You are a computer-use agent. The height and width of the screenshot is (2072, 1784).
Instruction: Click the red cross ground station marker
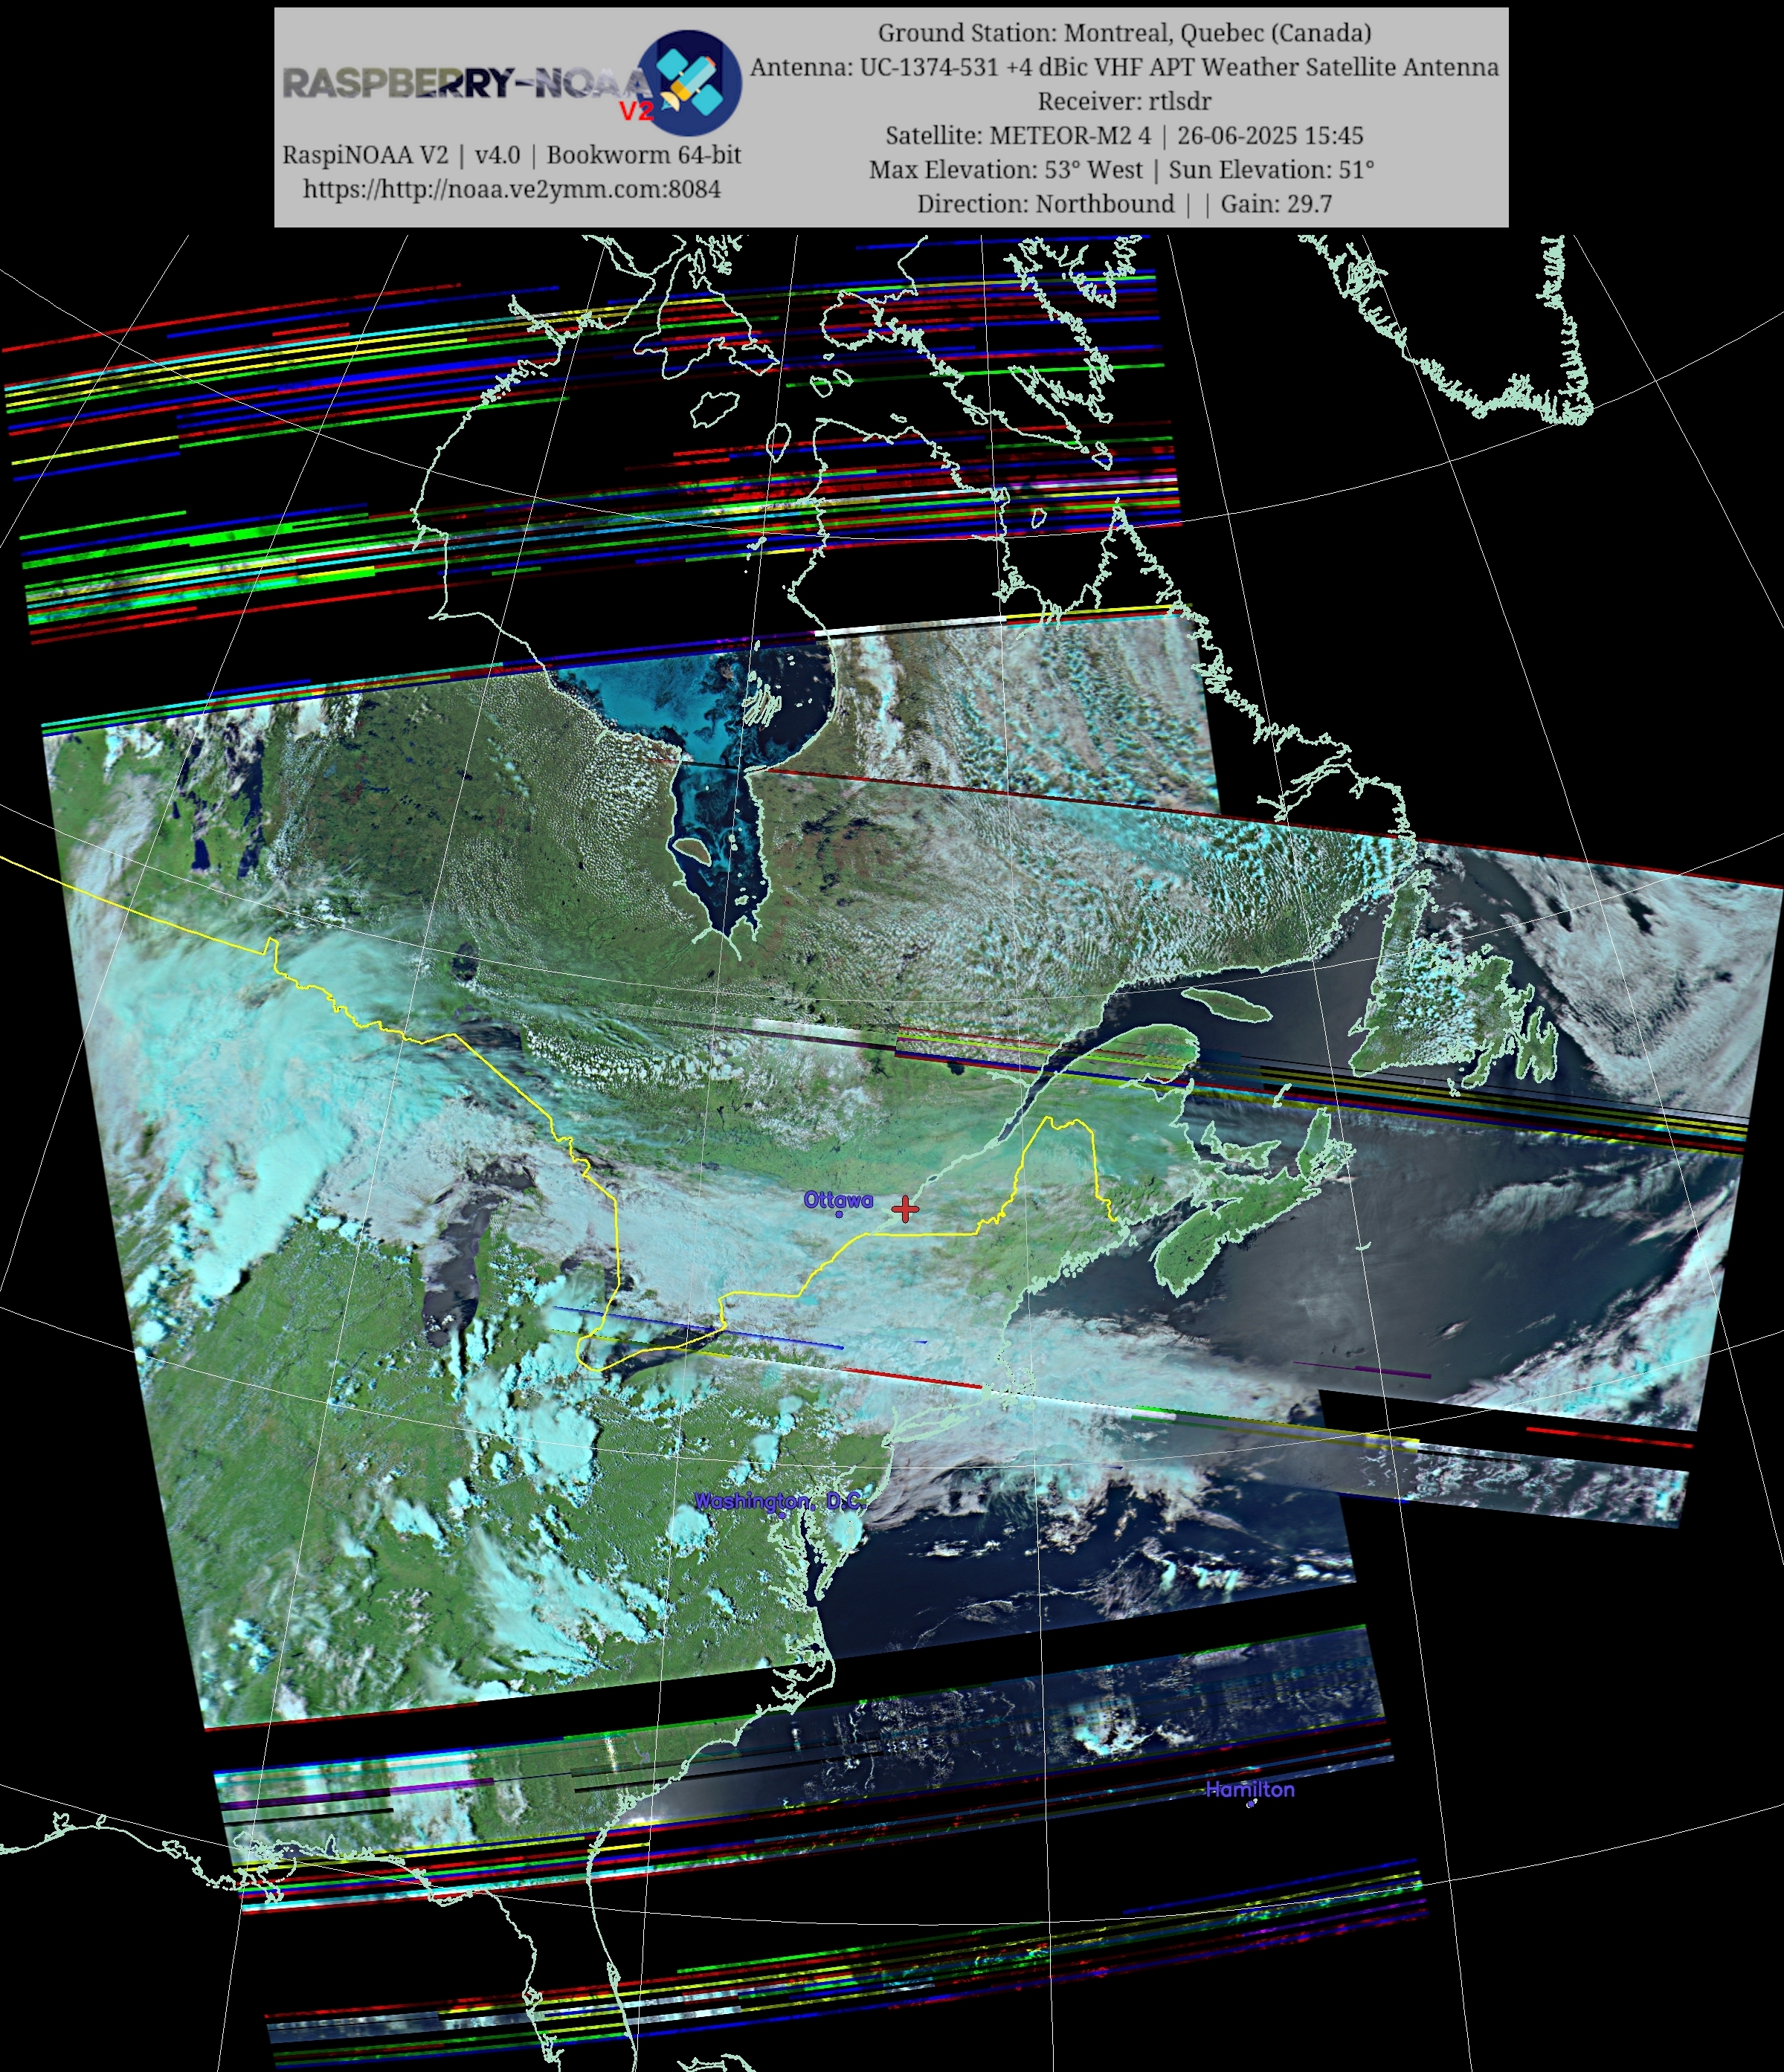pyautogui.click(x=905, y=1208)
